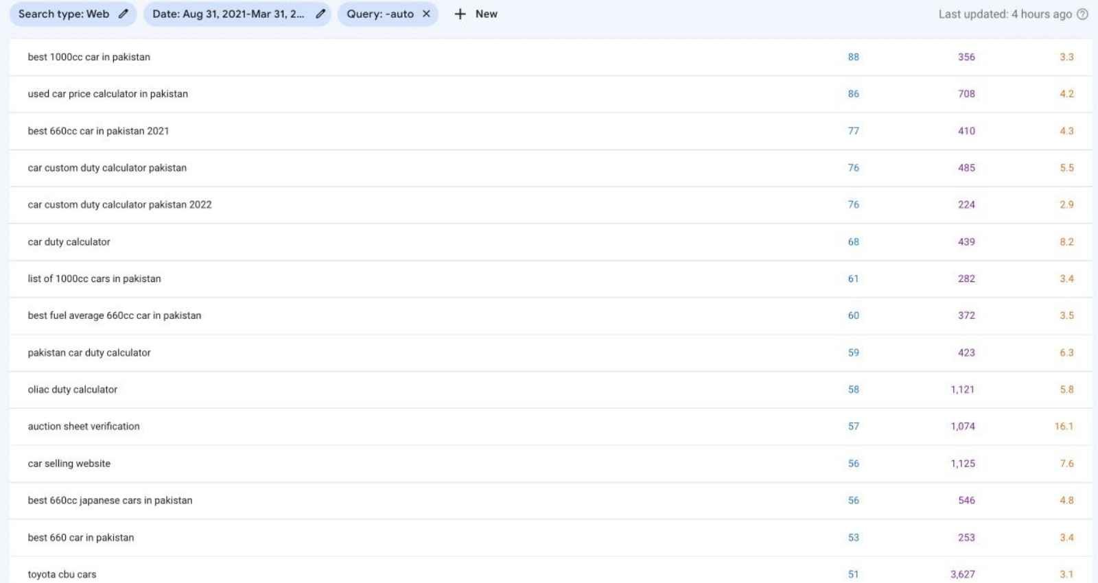
Task: Click 'car custom duty calculator pakistan 2022' query
Action: click(x=119, y=204)
